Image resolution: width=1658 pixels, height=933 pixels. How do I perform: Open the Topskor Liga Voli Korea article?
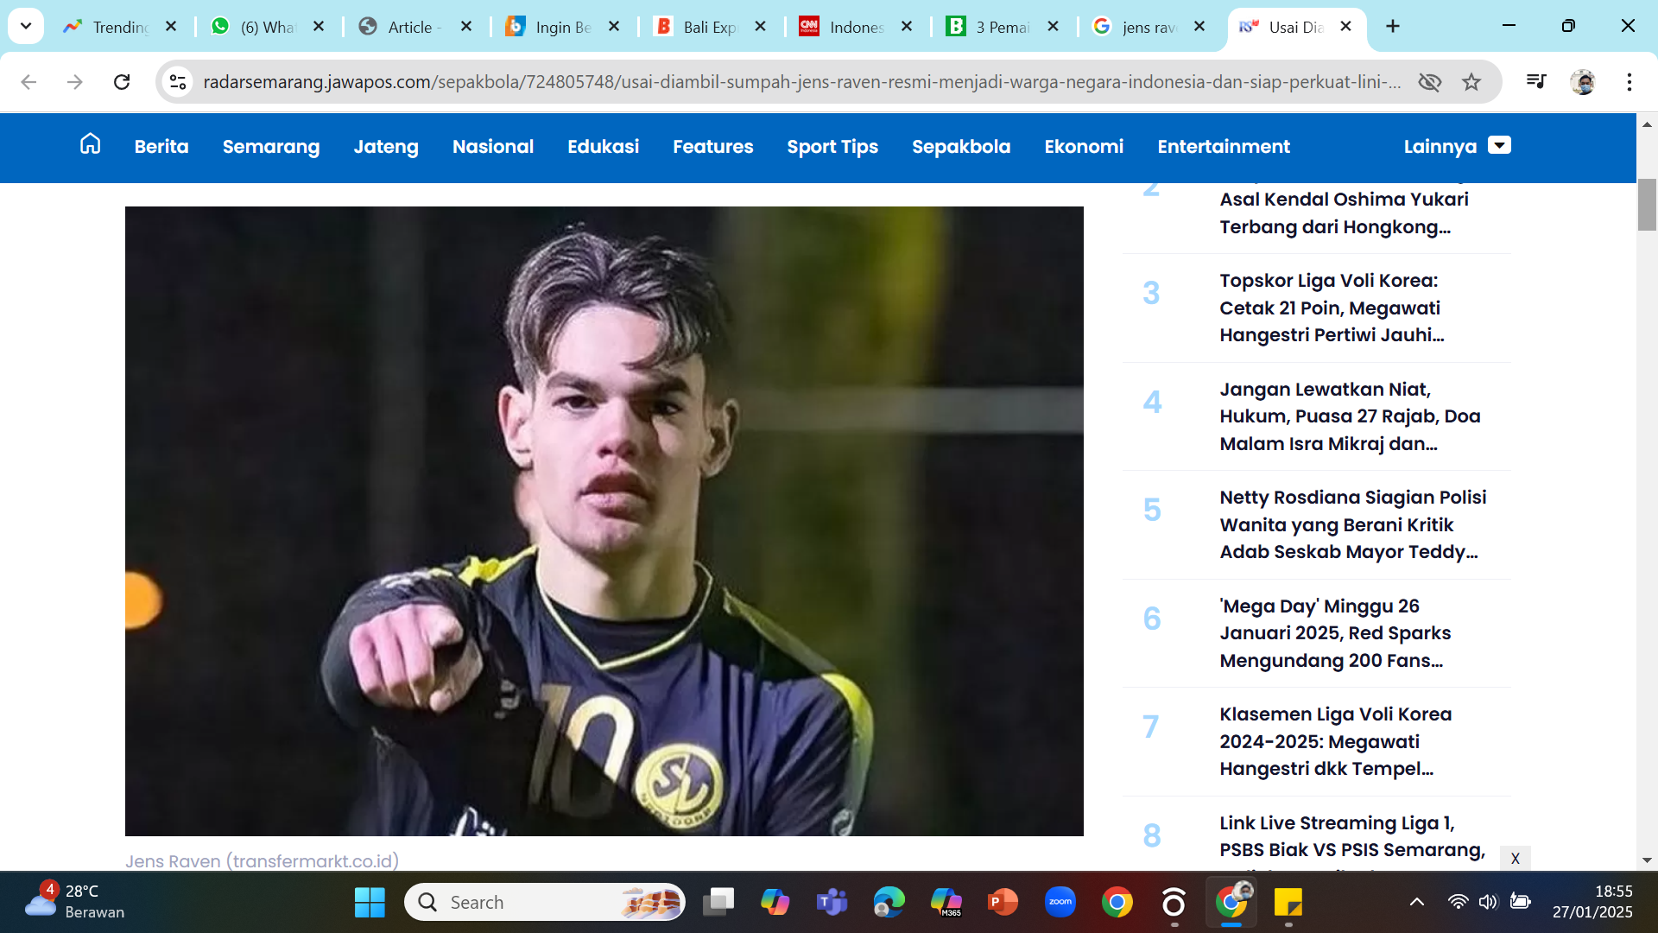(x=1331, y=308)
